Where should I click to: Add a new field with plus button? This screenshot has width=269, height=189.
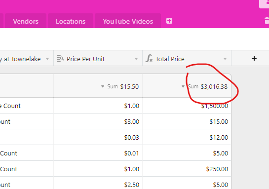pos(254,58)
